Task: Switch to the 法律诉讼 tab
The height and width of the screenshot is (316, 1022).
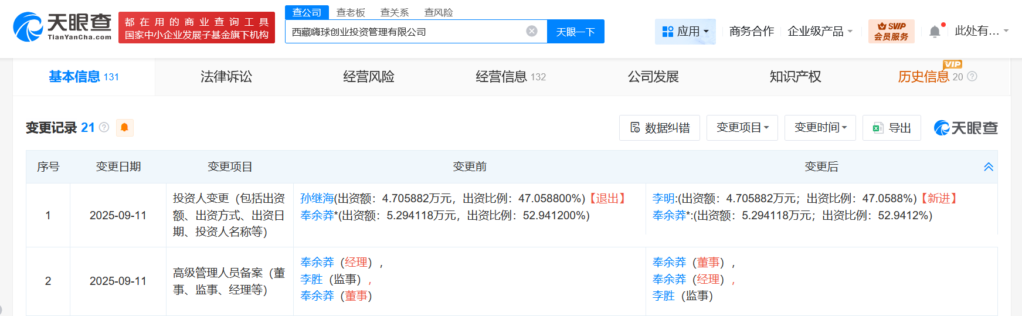Action: tap(226, 77)
